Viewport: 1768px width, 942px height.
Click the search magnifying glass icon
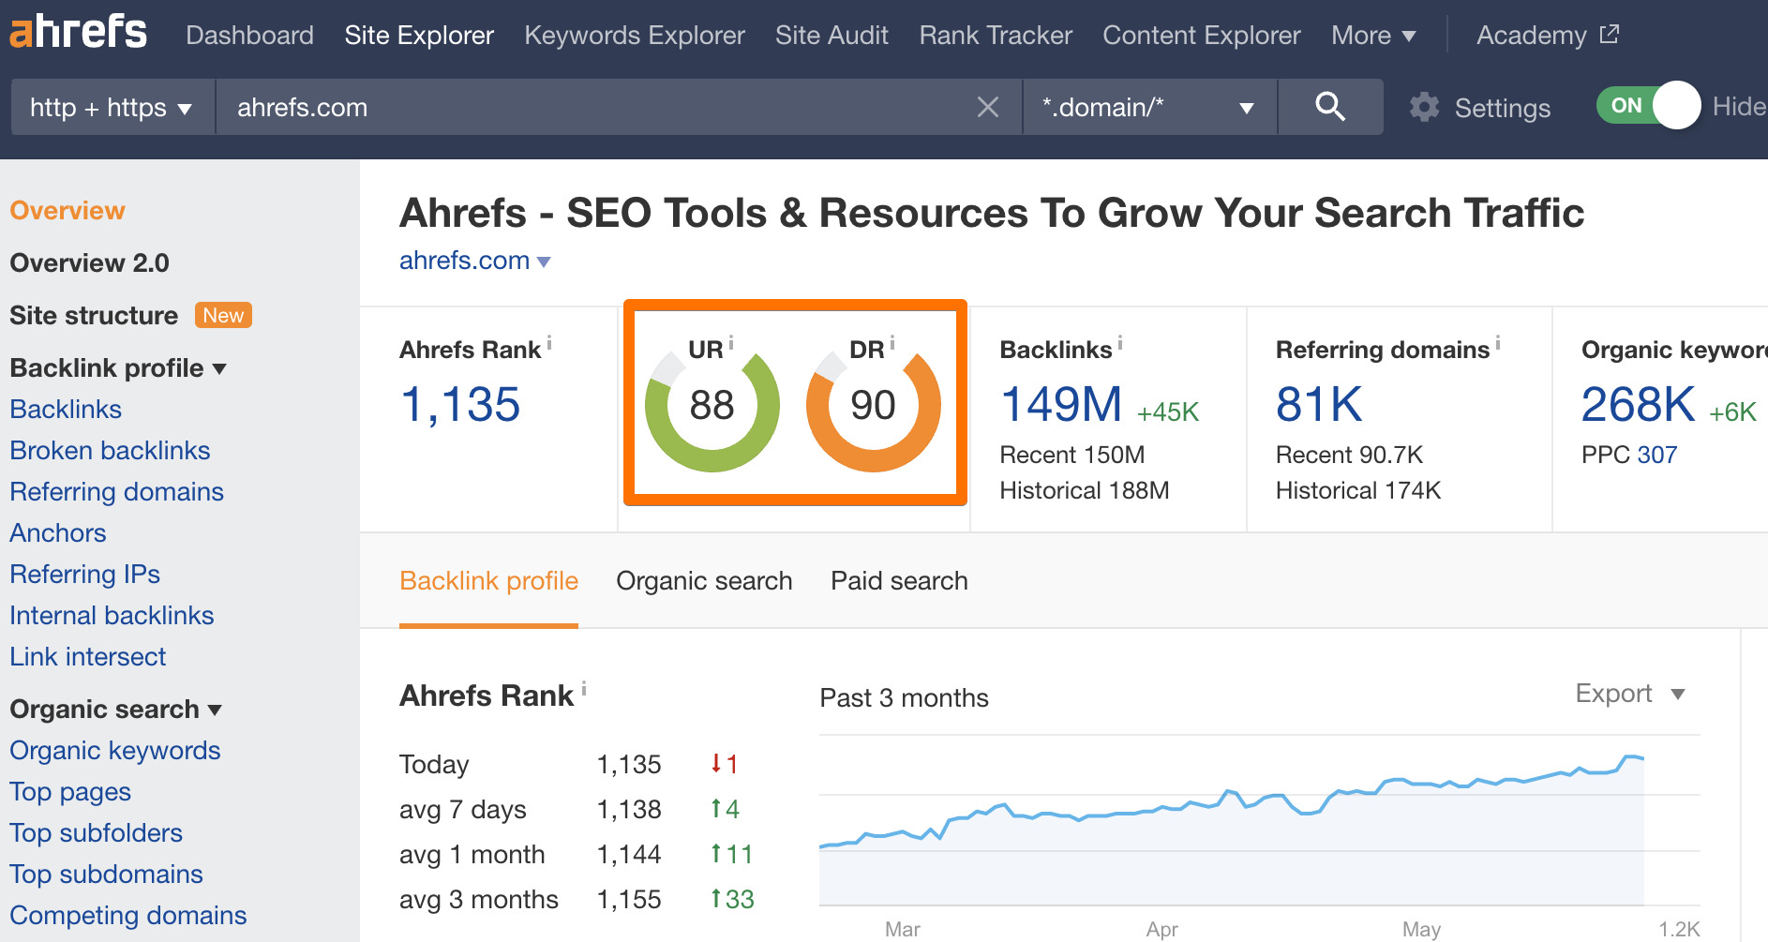coord(1330,107)
